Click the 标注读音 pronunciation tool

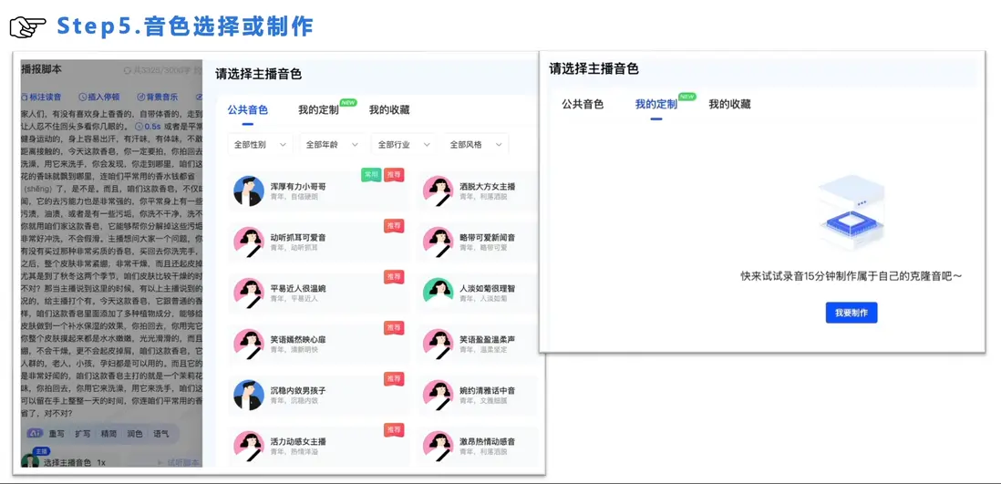42,97
